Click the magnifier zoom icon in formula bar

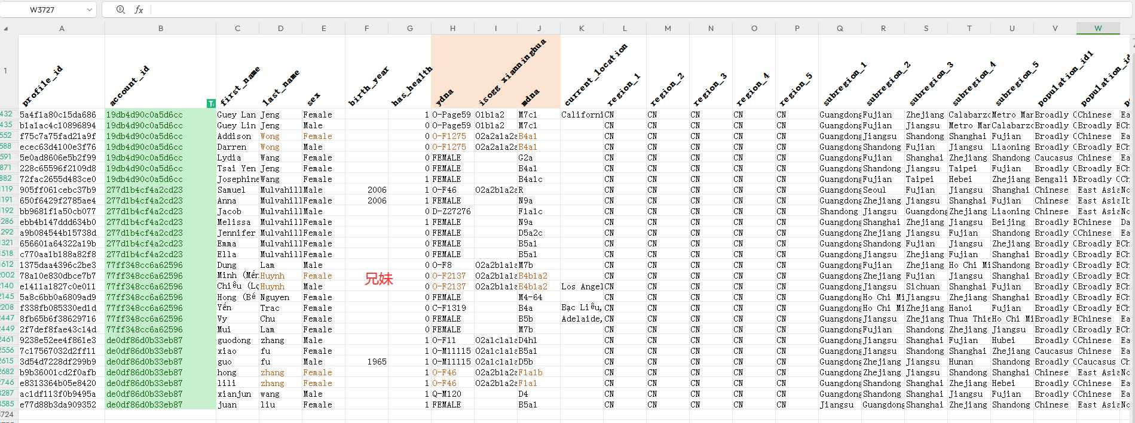pyautogui.click(x=121, y=10)
